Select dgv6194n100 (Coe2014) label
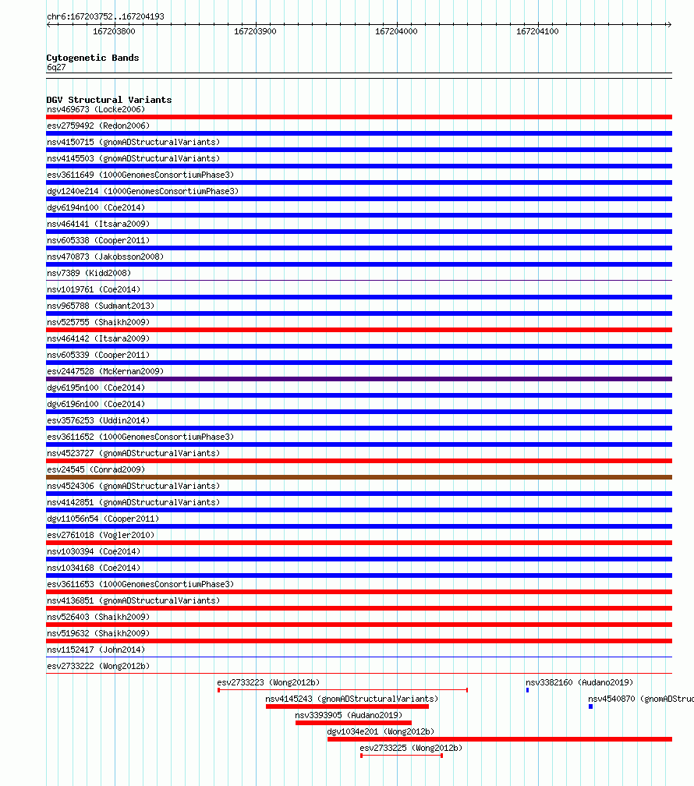This screenshot has height=786, width=694. point(96,207)
